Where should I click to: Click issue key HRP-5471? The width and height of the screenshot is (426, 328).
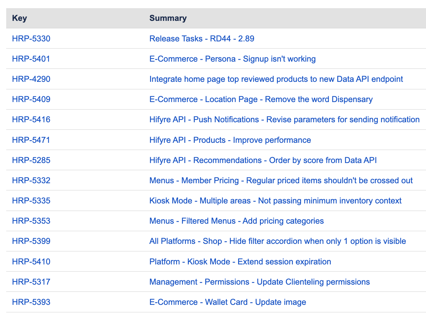pos(31,140)
